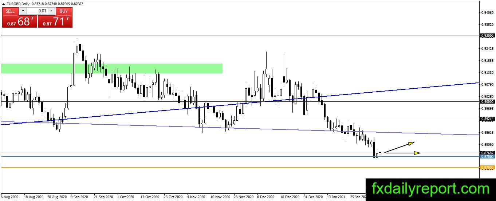Screen dimensions: 496x201
Task: Click the 0.90790 price axis value
Action: 487,85
